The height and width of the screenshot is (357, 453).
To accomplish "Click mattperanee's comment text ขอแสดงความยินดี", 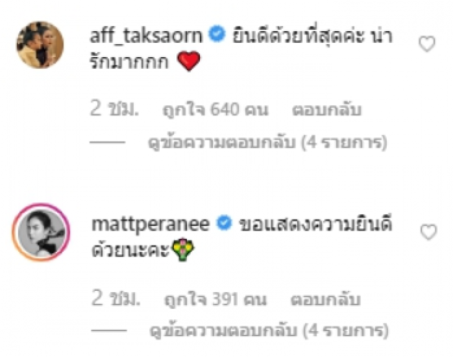I will coord(316,224).
